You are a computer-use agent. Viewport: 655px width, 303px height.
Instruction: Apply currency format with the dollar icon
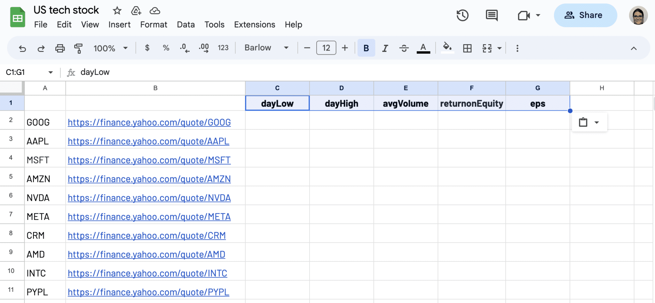click(x=147, y=48)
